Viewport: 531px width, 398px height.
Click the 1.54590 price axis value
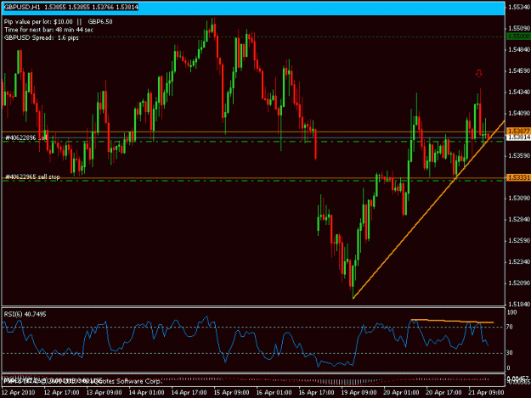(519, 70)
